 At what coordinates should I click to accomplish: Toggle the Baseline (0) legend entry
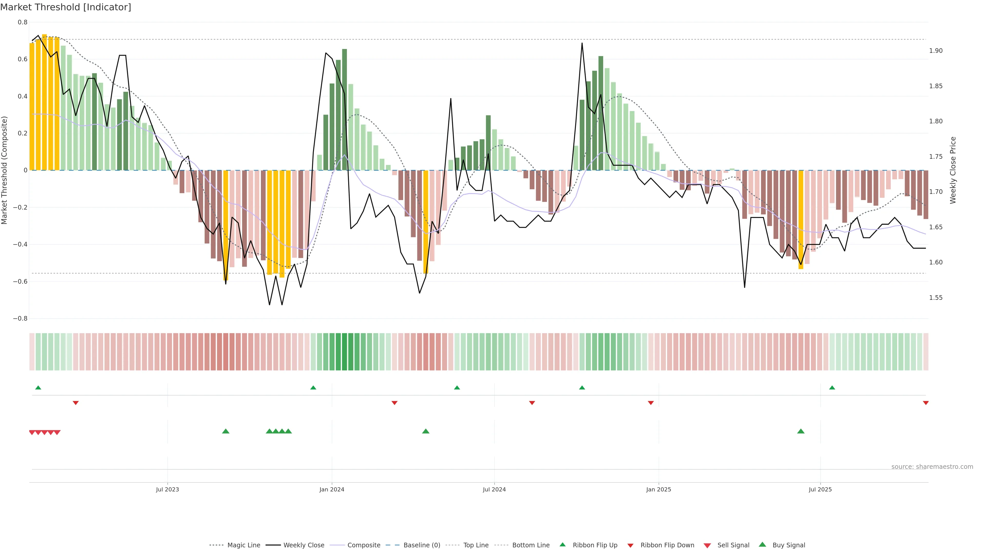tap(421, 545)
